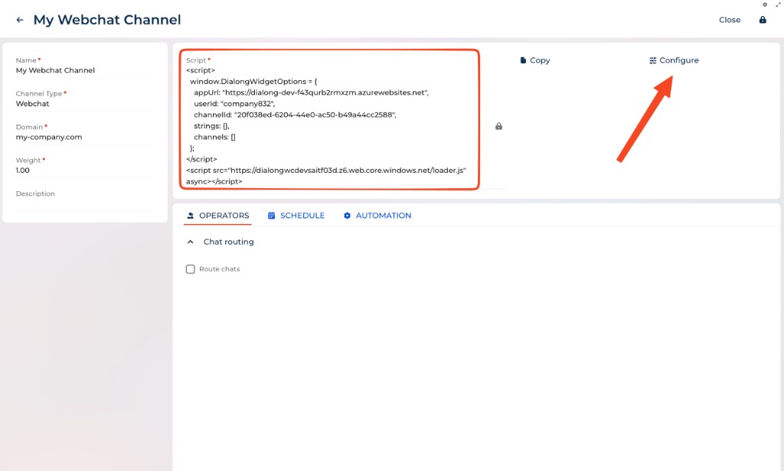Click the userId "company832" line

pyautogui.click(x=234, y=104)
